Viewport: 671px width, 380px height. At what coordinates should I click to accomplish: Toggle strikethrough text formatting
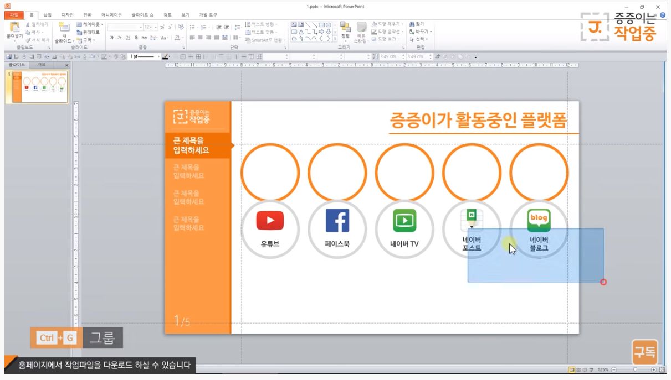point(145,38)
